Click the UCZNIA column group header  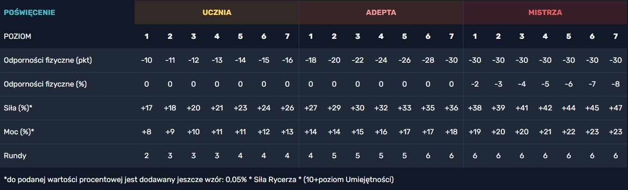217,13
